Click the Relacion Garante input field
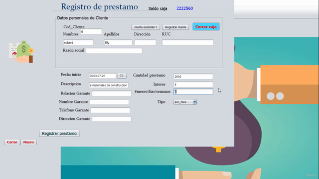The image size is (319, 179). pyautogui.click(x=112, y=93)
